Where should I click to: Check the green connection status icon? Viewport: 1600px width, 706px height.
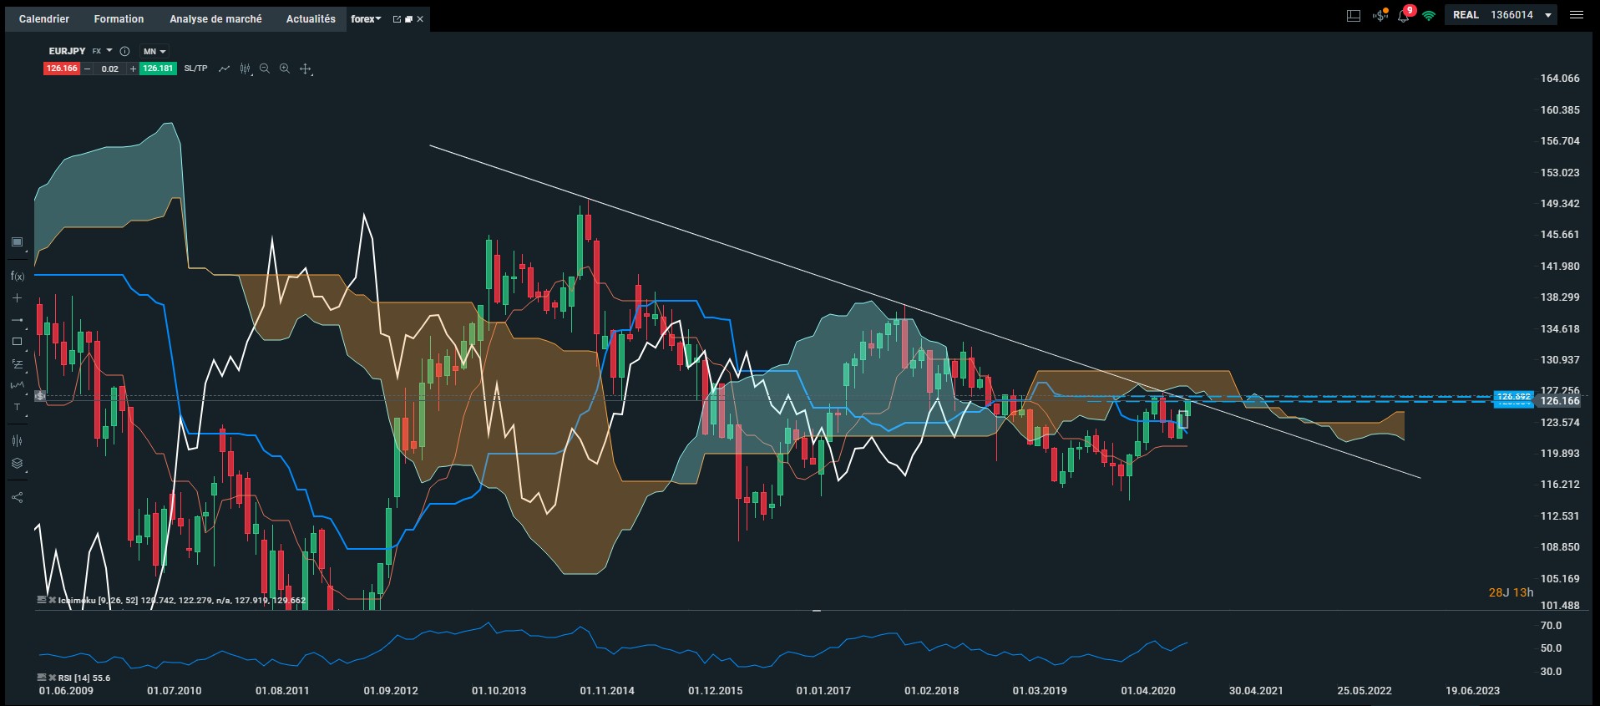(1429, 15)
